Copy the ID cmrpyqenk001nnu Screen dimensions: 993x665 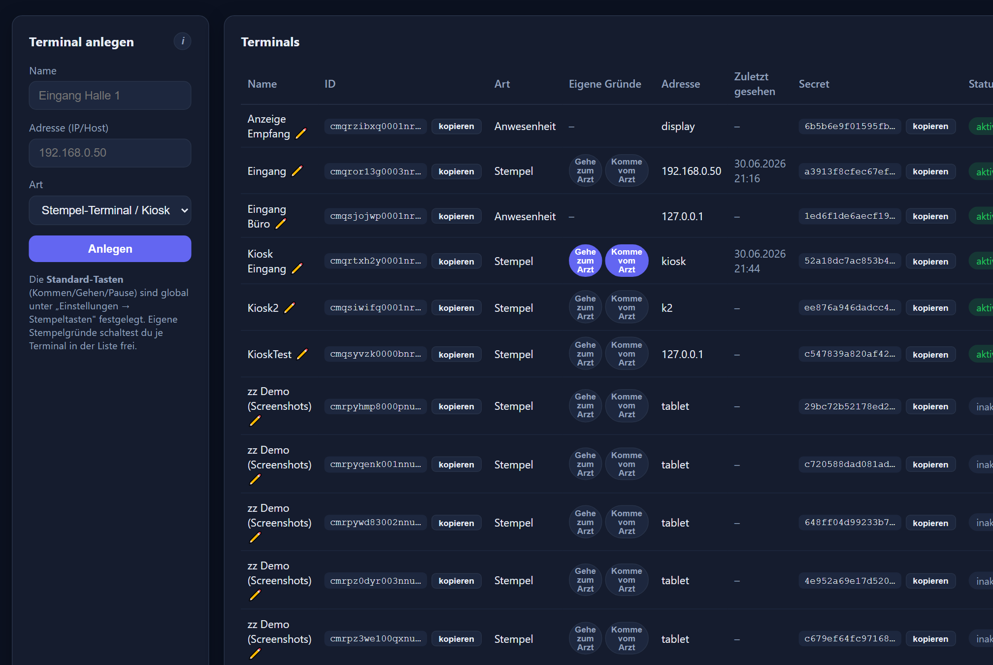click(x=456, y=465)
